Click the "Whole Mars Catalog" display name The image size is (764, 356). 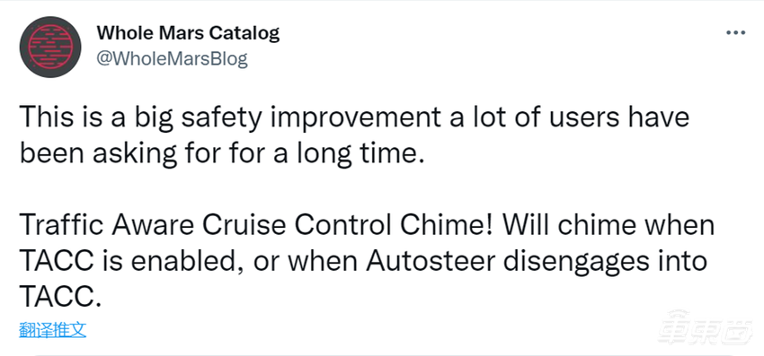click(188, 32)
